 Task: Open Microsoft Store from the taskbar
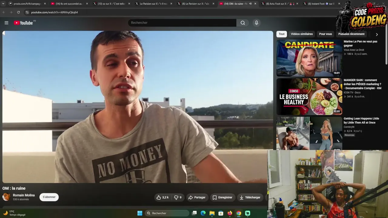[221, 213]
